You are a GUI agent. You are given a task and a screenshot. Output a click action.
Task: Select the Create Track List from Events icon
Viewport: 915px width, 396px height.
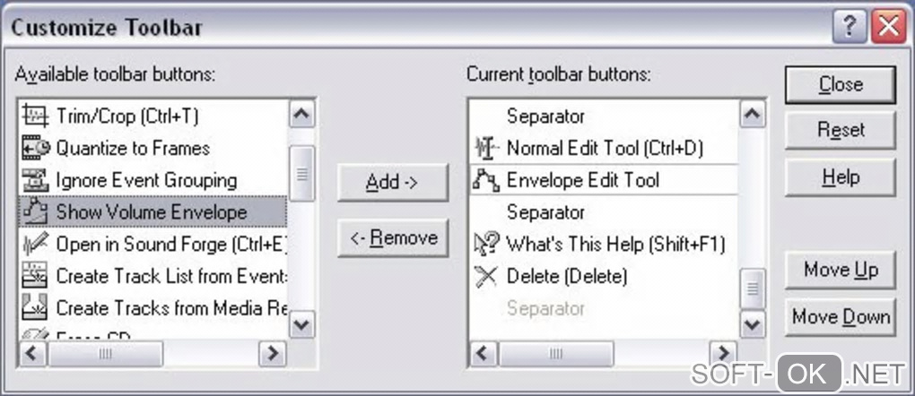point(36,276)
